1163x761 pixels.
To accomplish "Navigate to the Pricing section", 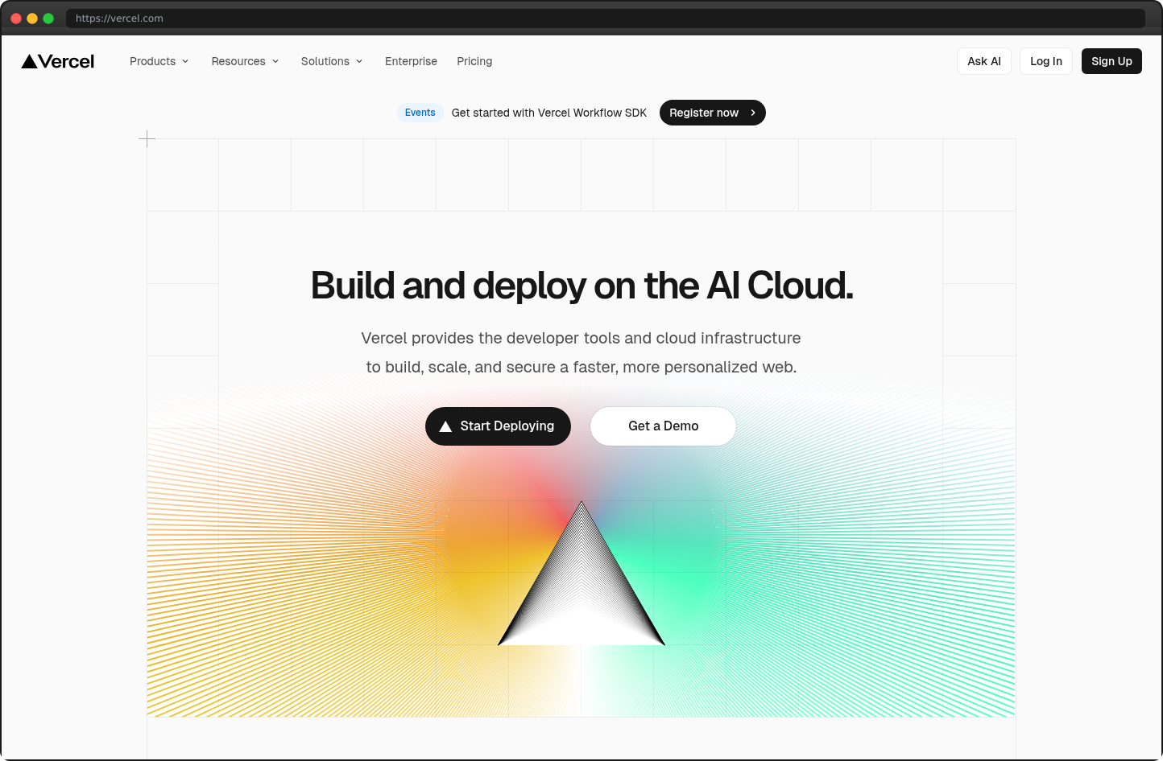I will tap(474, 61).
